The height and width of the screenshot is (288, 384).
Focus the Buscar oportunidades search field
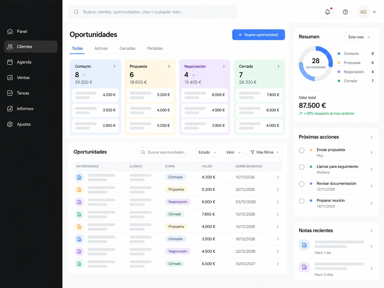165,152
